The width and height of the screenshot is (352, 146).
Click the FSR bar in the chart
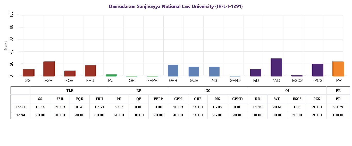tap(49, 69)
